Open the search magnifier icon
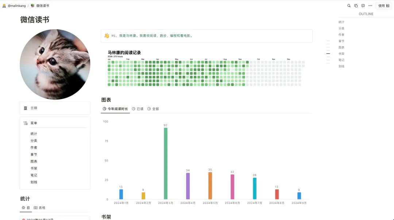Viewport: 394px width, 220px height. [349, 6]
